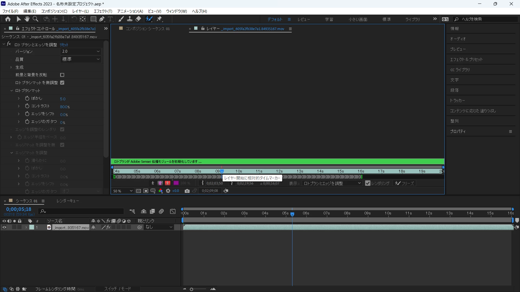Screen dimensions: 520x292
Task: Select the Home icon in toolbar
Action: tap(8, 19)
